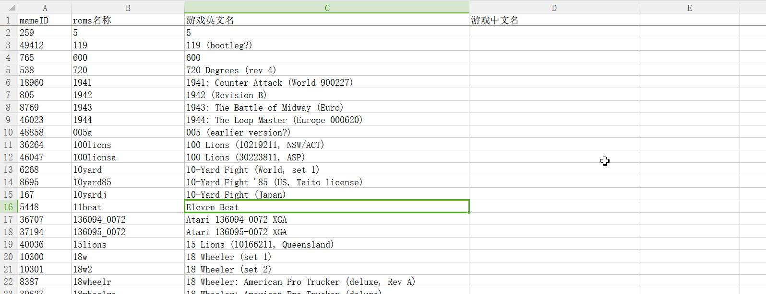This screenshot has height=294, width=766.
Task: Select the cell with mameID 49412
Action: click(44, 45)
